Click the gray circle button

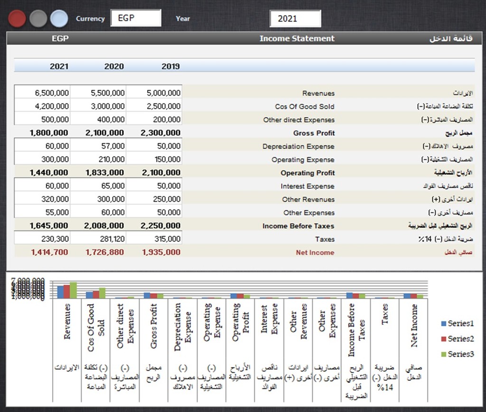pyautogui.click(x=38, y=18)
